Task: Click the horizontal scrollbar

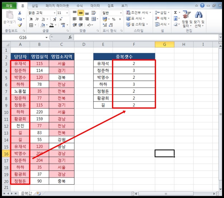Action: tap(166, 194)
